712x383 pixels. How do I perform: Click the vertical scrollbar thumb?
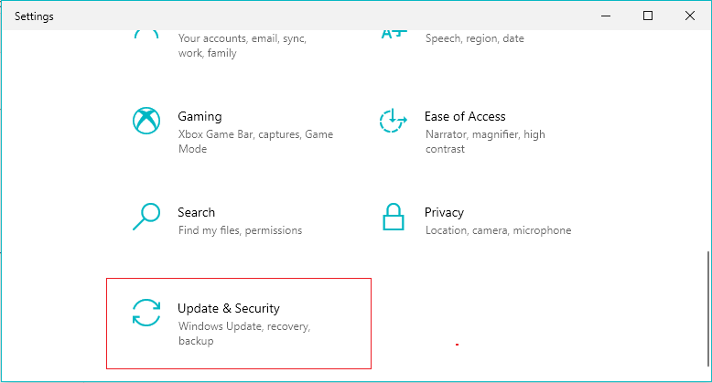tap(707, 309)
